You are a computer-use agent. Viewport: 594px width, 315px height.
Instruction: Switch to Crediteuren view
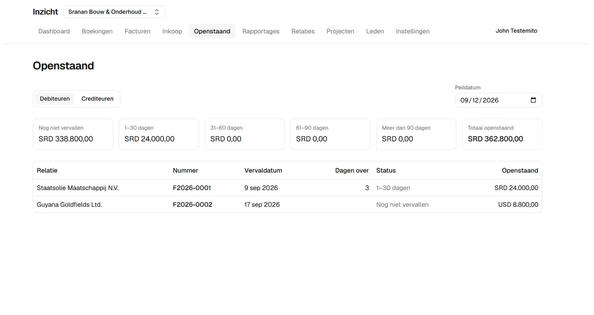coord(98,99)
